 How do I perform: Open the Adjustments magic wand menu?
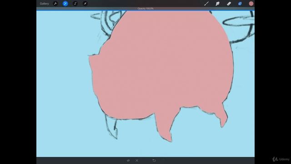pos(65,4)
